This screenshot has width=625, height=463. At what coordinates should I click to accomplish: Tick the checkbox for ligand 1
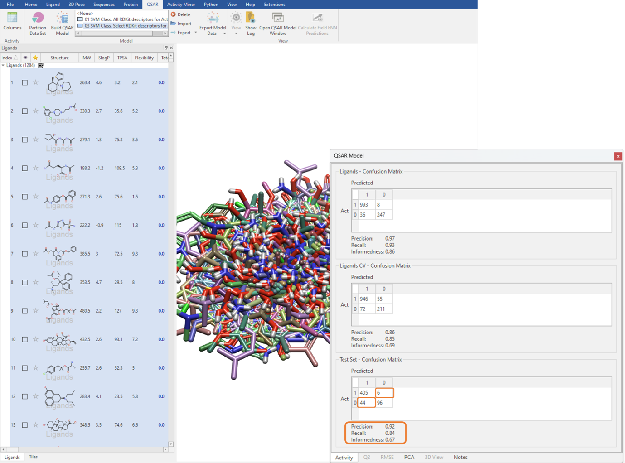point(25,82)
